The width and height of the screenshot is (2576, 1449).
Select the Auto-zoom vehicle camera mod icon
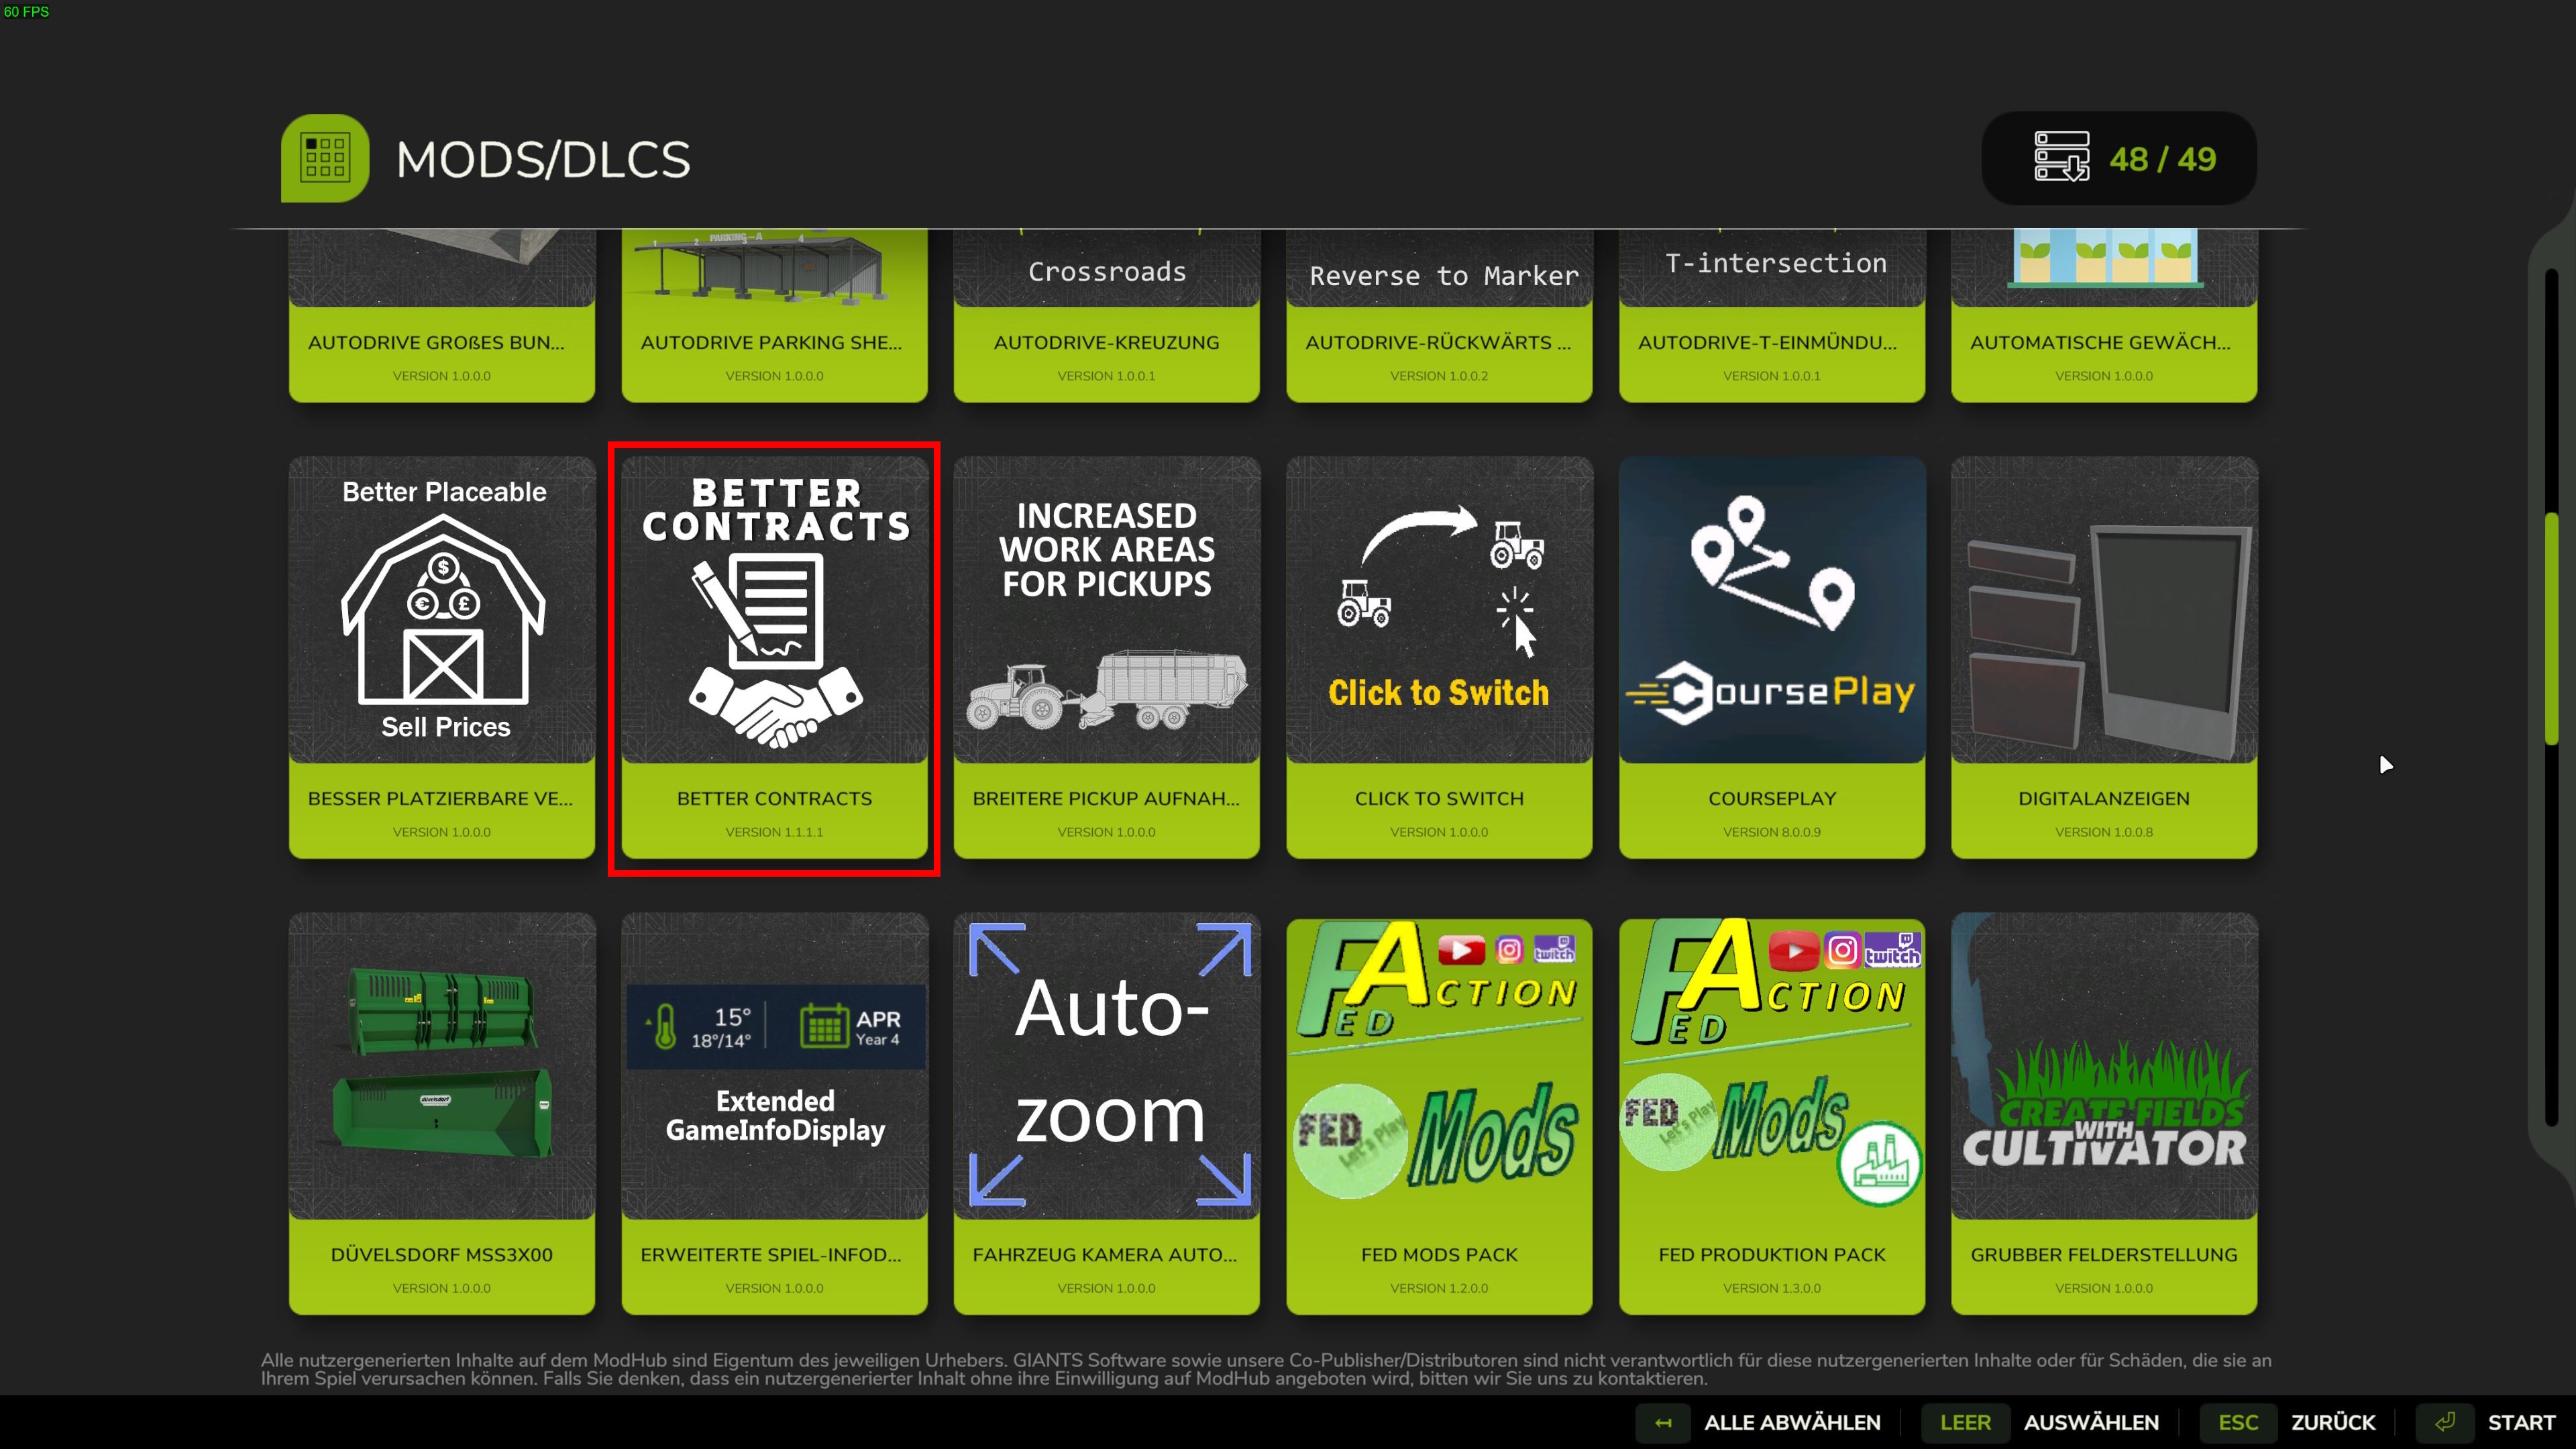click(x=1106, y=1066)
